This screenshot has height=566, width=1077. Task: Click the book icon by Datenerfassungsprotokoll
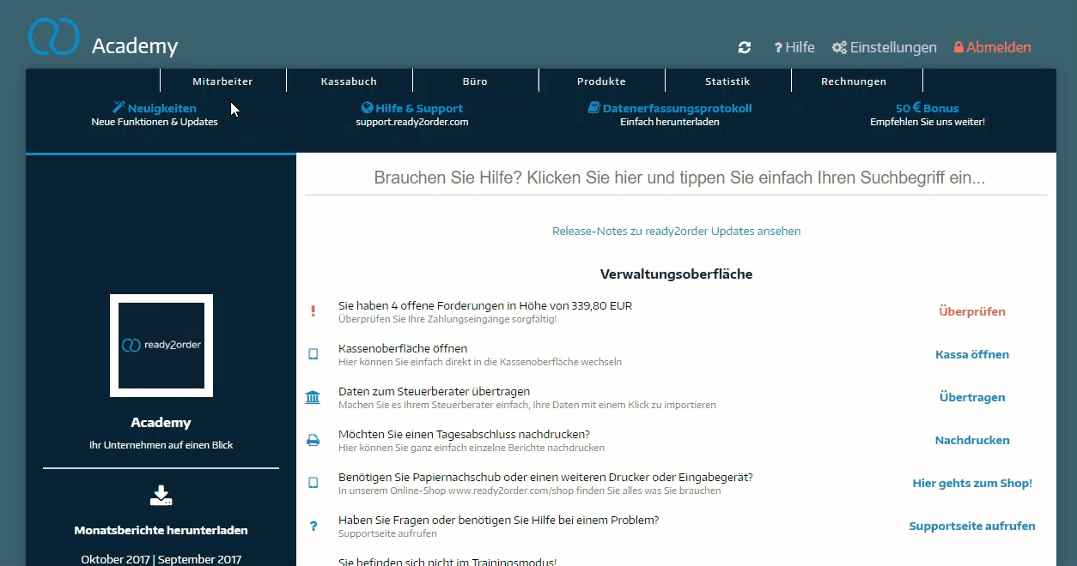[x=594, y=108]
